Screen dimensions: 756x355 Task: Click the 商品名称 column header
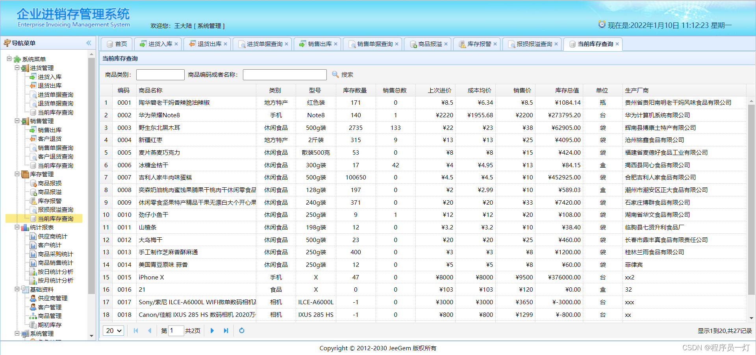pos(196,90)
